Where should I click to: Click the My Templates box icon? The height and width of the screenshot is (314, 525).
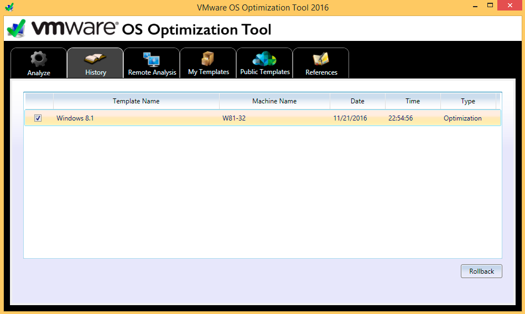[208, 59]
